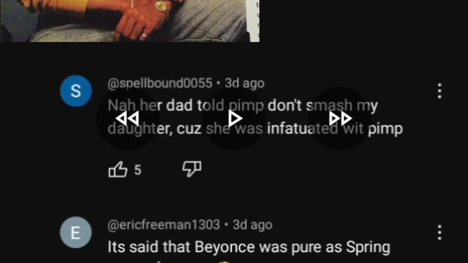The height and width of the screenshot is (263, 468).
Task: Click the Beyonce pure as Spring comment
Action: click(249, 247)
